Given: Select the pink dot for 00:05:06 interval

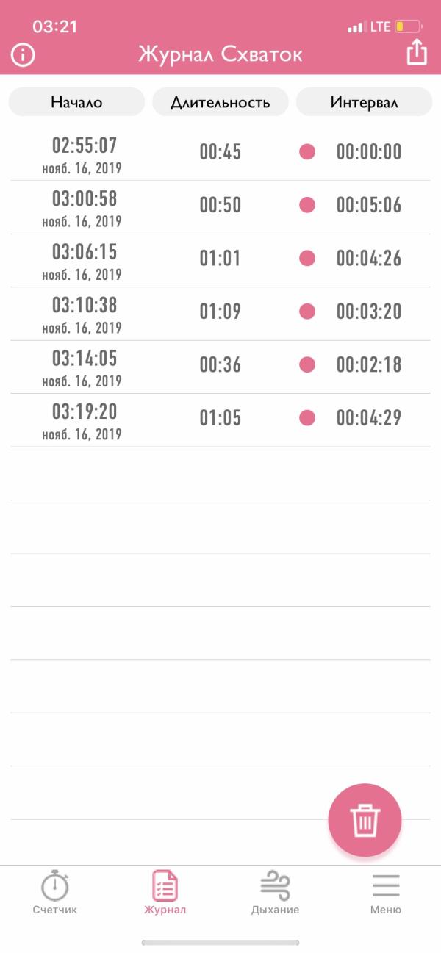Looking at the screenshot, I should tap(307, 205).
